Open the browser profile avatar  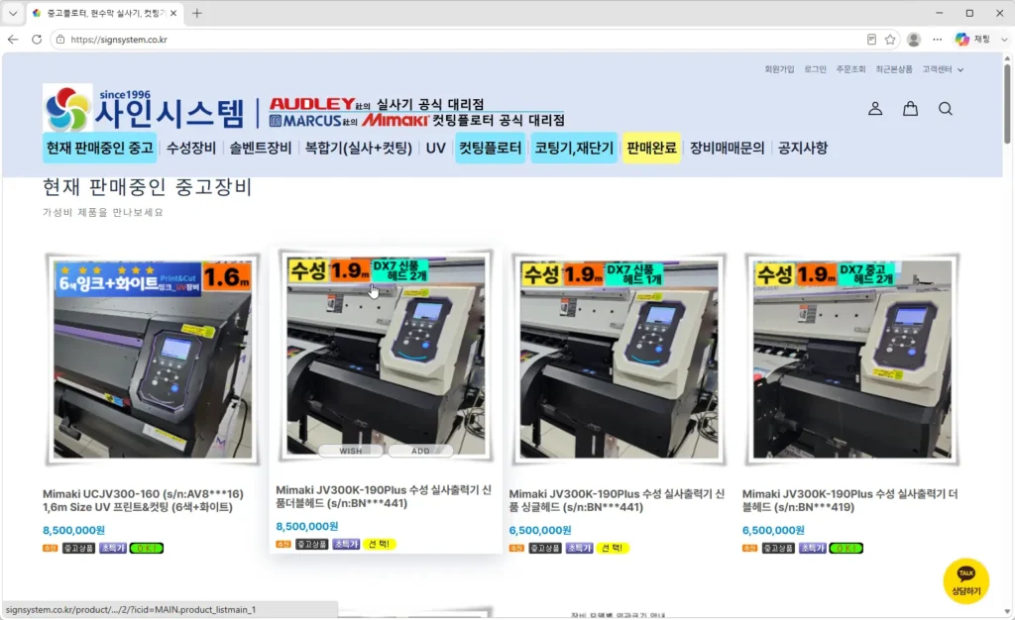pyautogui.click(x=914, y=40)
